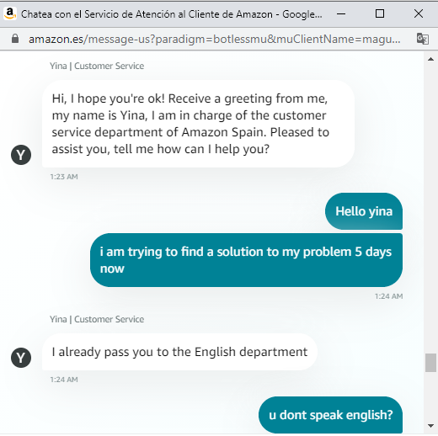Image resolution: width=438 pixels, height=436 pixels.
Task: Click the 'Hello yina' message bubble
Action: pos(364,211)
